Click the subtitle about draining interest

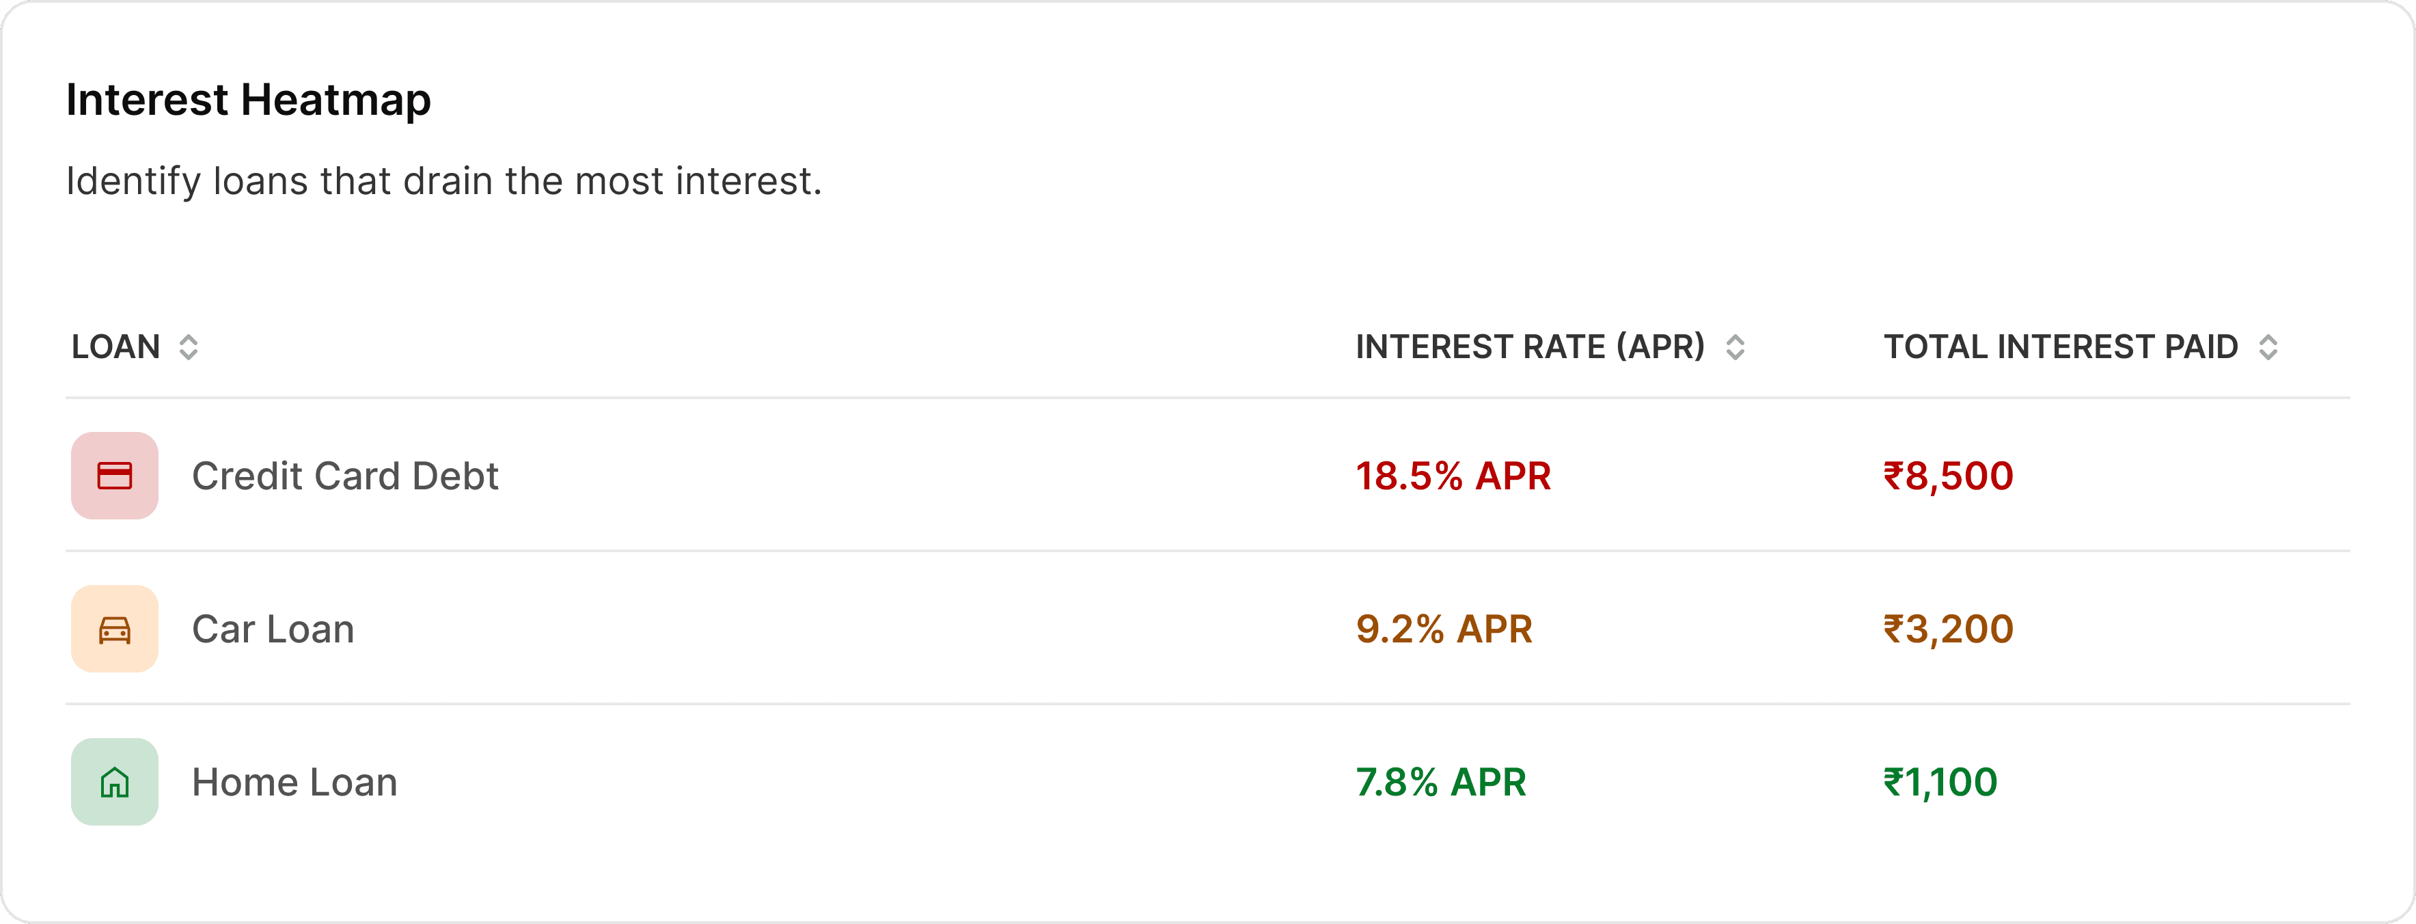(x=443, y=181)
